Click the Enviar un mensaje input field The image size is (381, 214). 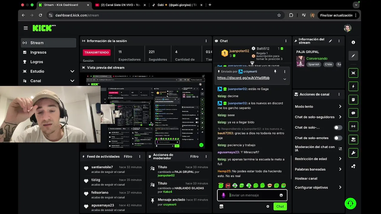point(252,195)
